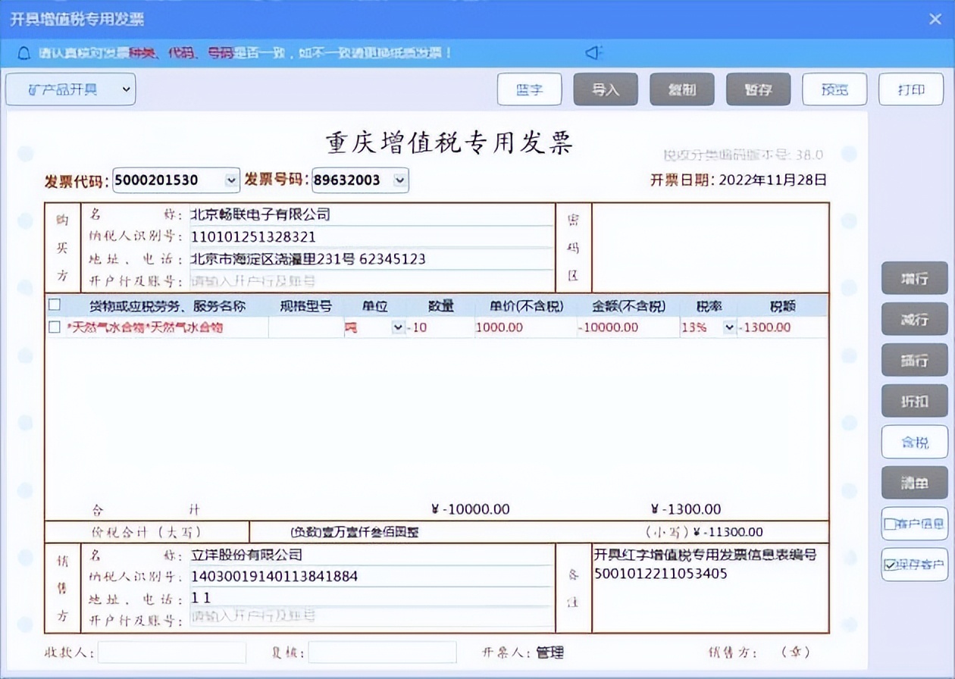Click the 插行 insert-row toolbar icon

913,360
